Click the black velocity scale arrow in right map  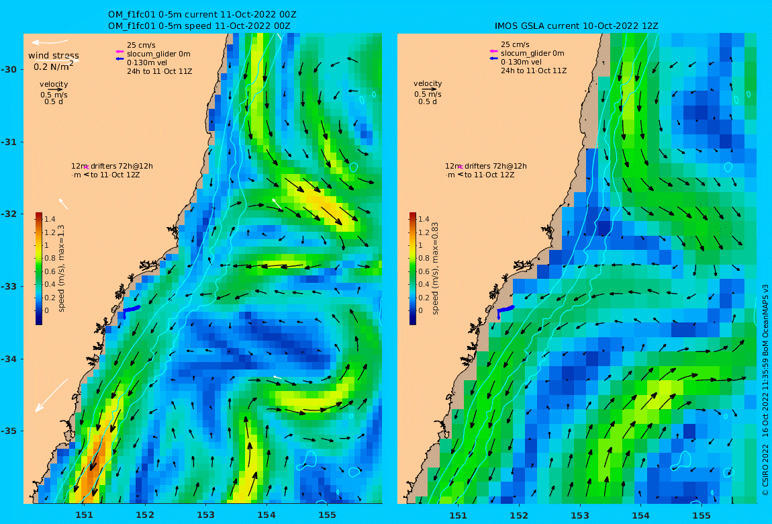pyautogui.click(x=430, y=89)
